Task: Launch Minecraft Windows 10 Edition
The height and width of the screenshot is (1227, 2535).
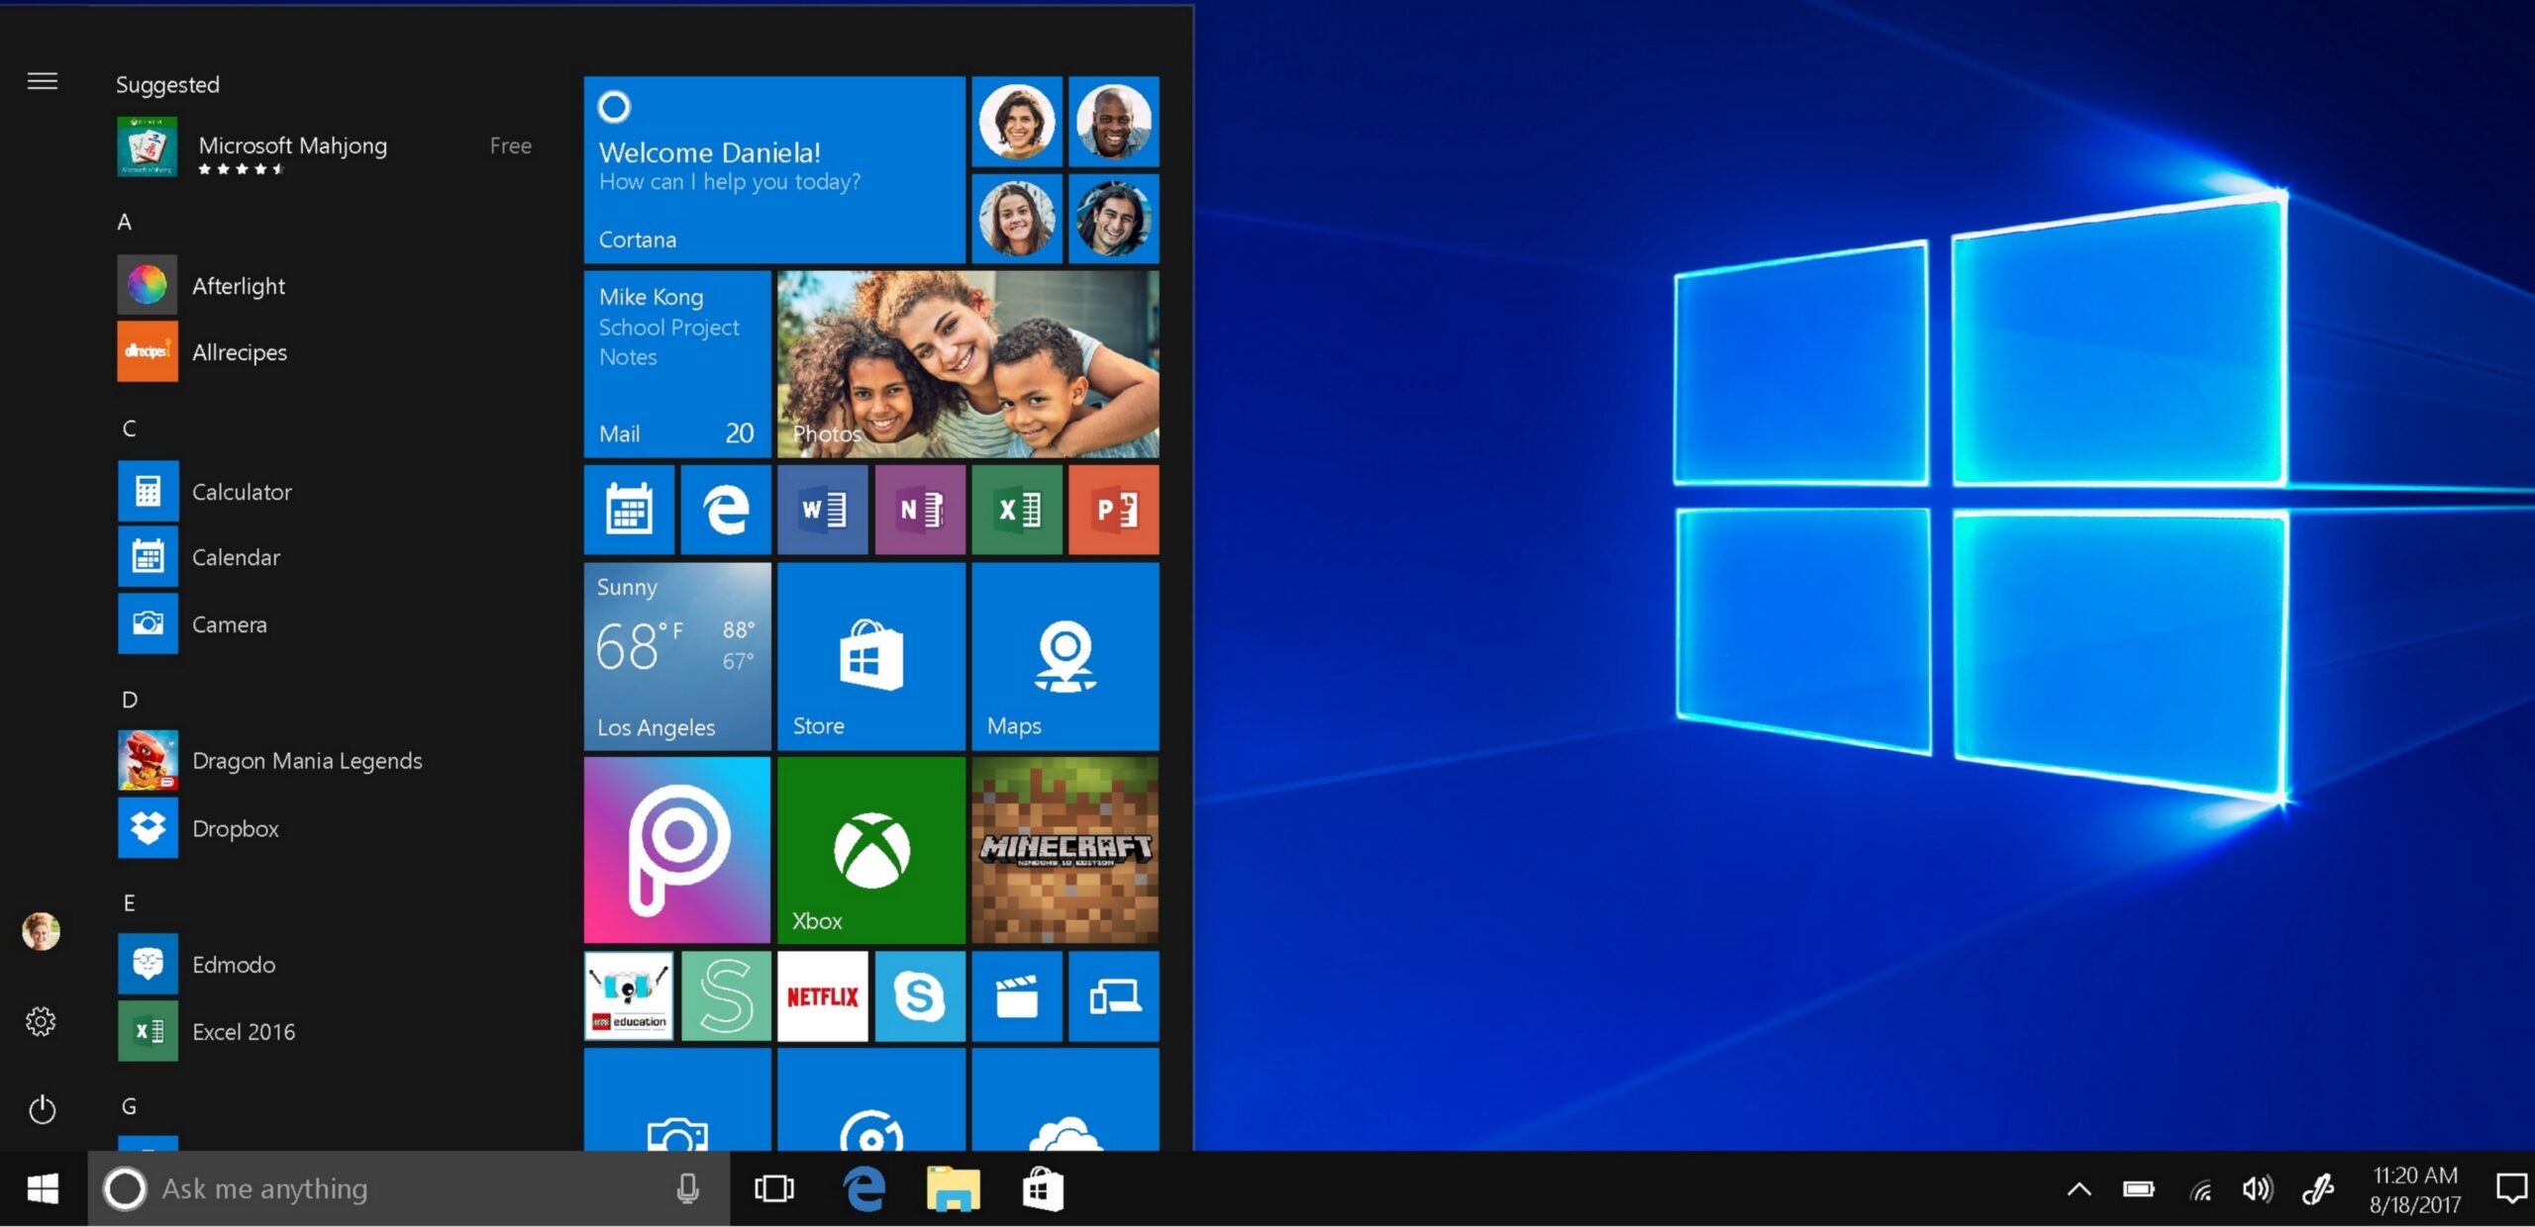Action: 1065,852
